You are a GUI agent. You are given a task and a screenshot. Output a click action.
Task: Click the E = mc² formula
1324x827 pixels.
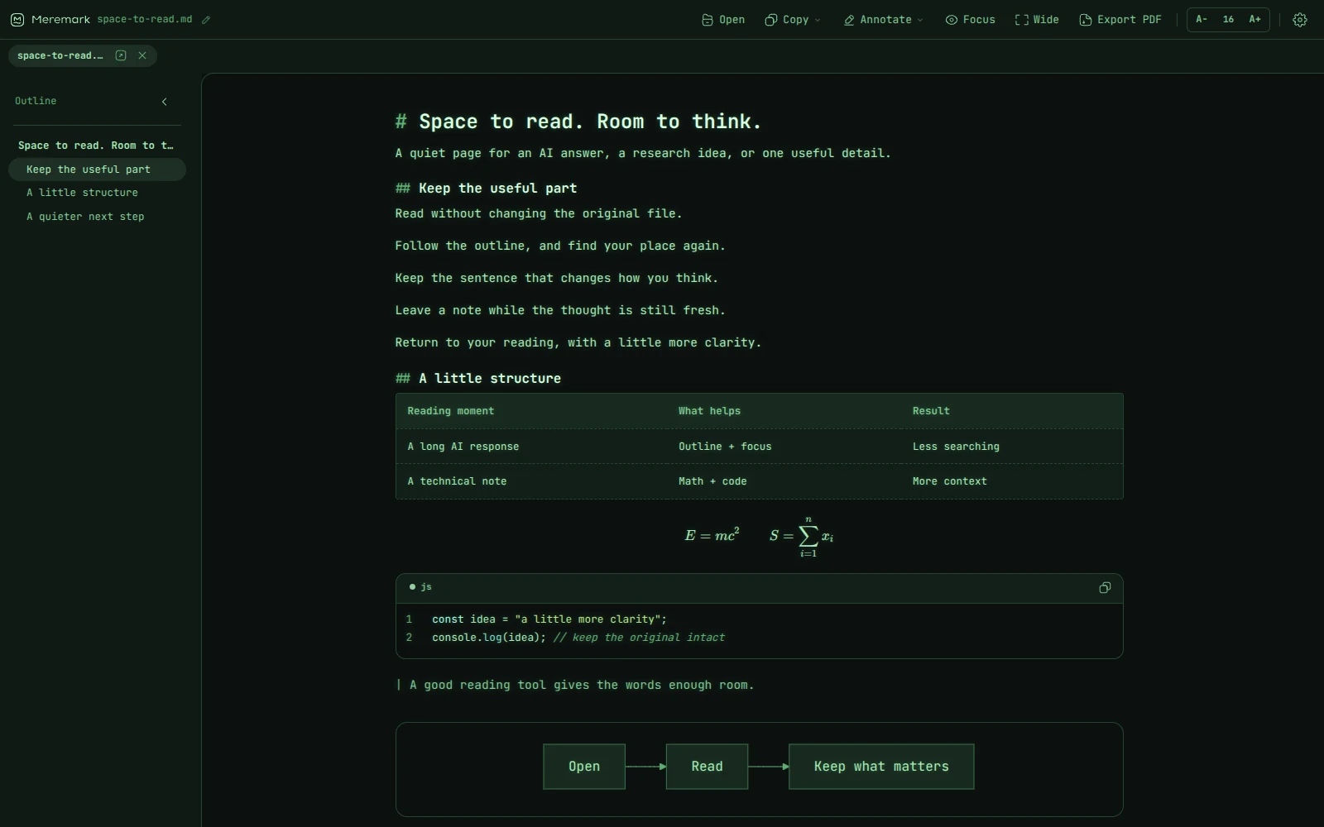(712, 535)
